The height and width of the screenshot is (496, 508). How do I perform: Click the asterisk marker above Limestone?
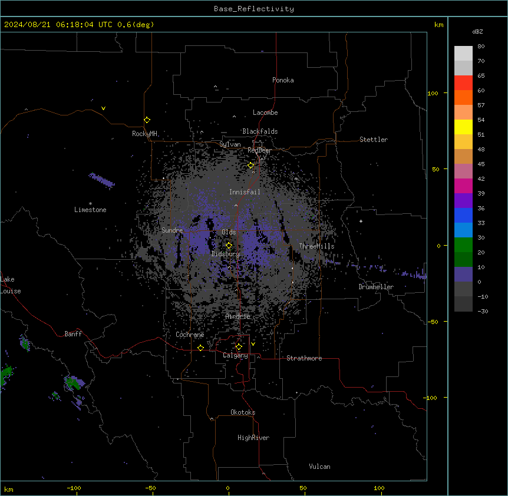(x=90, y=204)
